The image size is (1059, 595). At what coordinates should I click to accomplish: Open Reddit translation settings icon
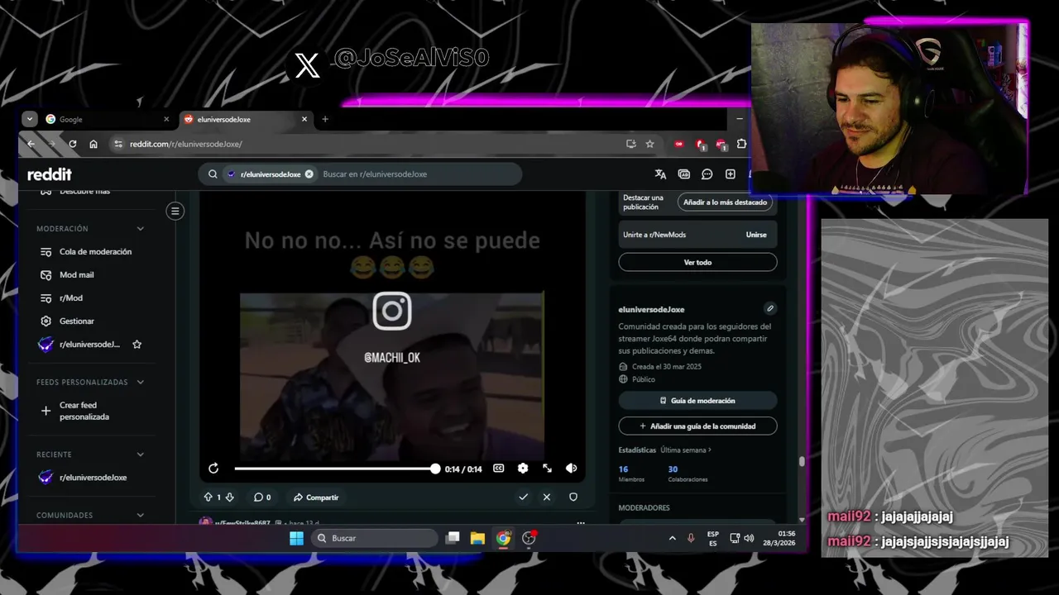coord(660,174)
